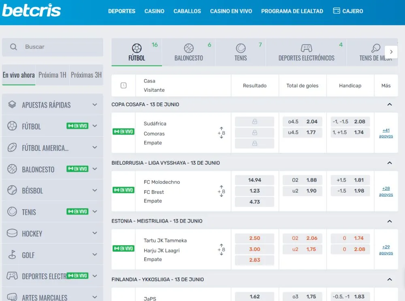Click the sort arrows beside Sudáfrica match
The height and width of the screenshot is (301, 405).
(x=222, y=133)
